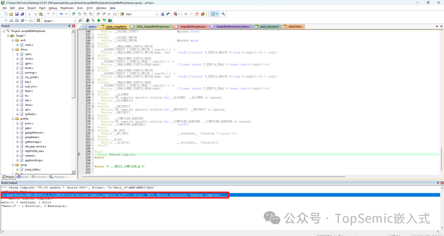Navigate backwards with the blue left arrow

(x=61, y=14)
